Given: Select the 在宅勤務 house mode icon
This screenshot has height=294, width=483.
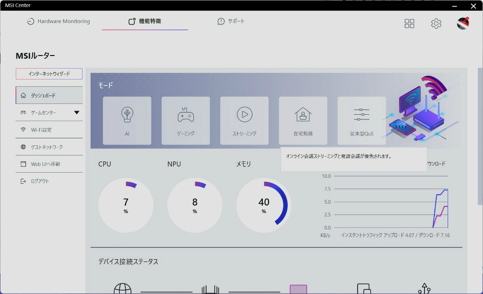Looking at the screenshot, I should point(303,115).
